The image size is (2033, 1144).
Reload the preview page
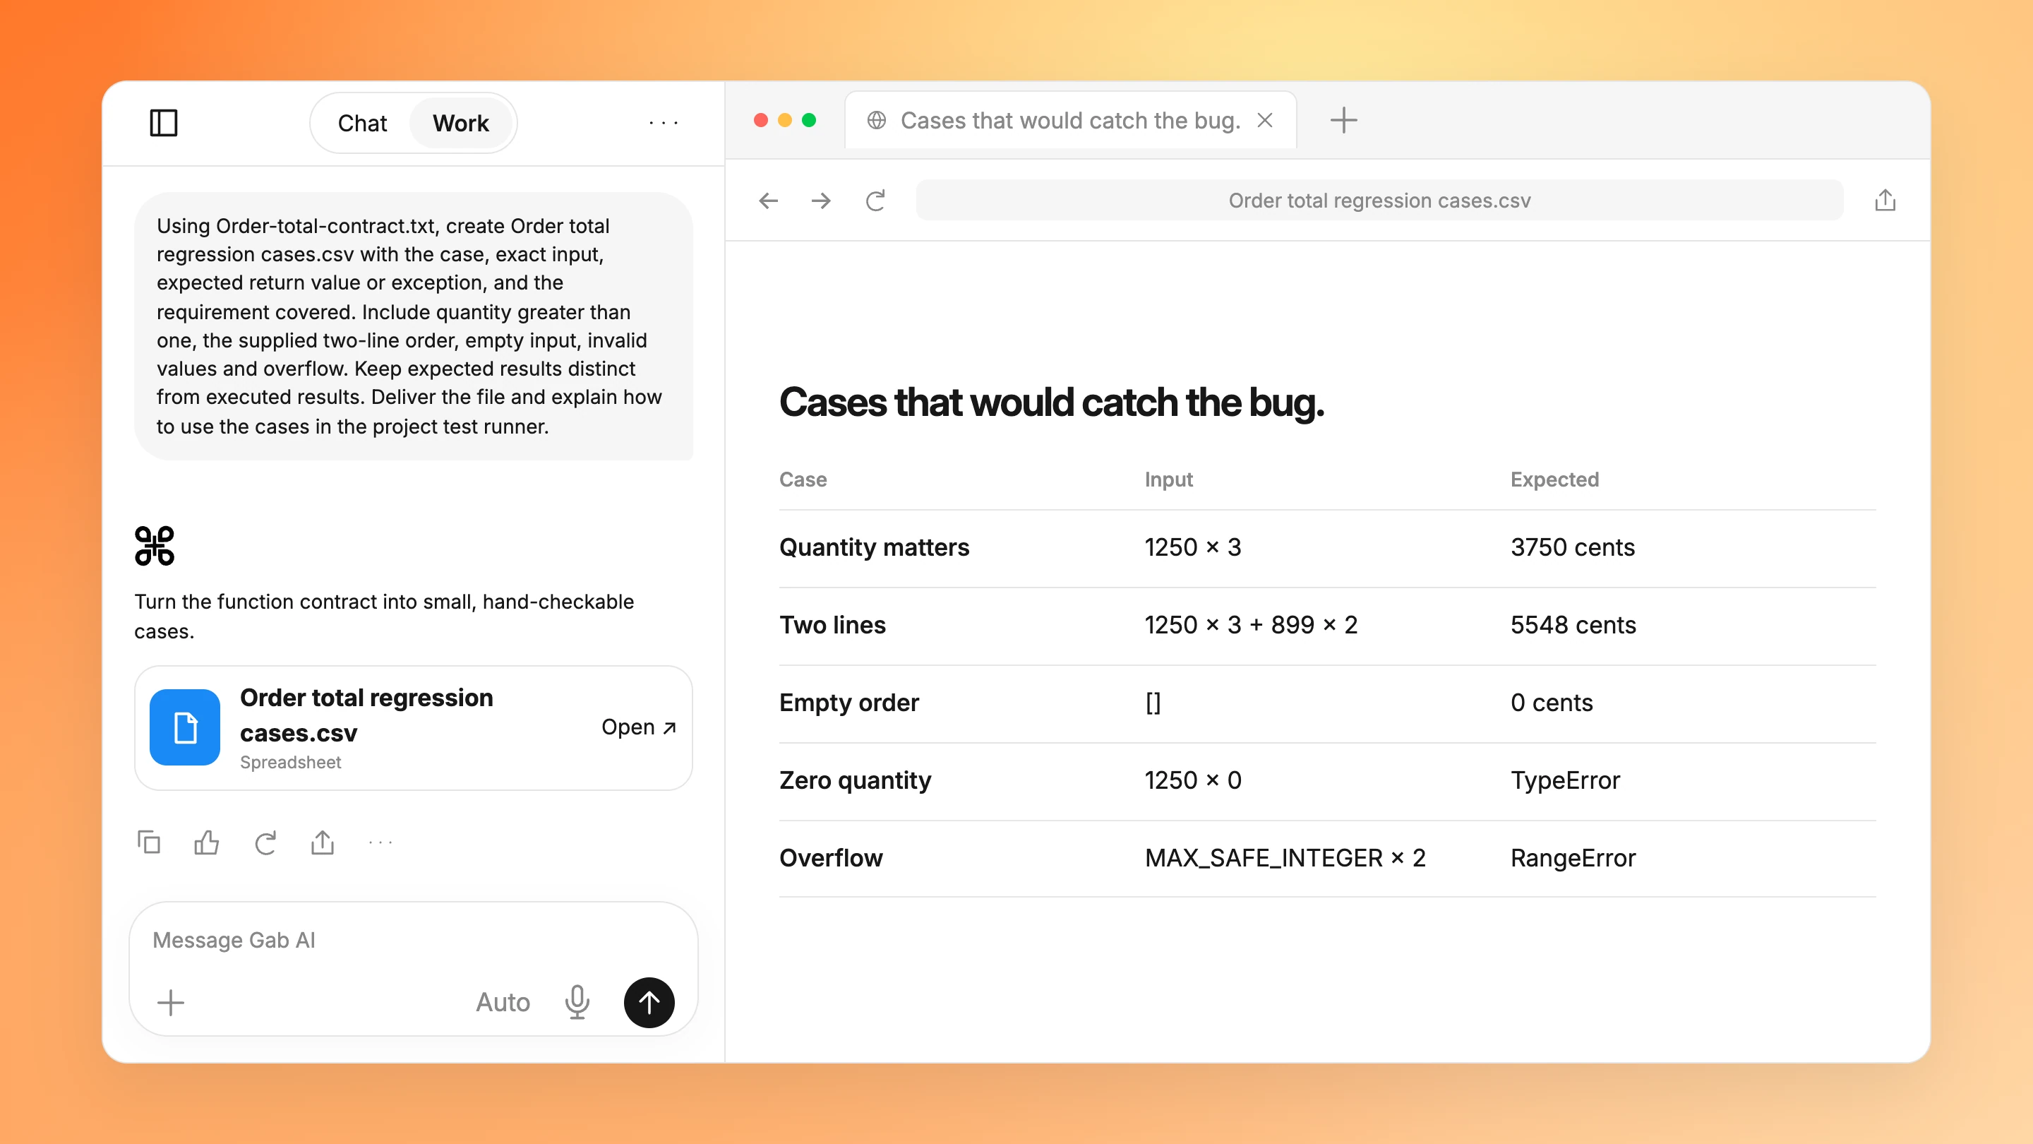coord(875,201)
